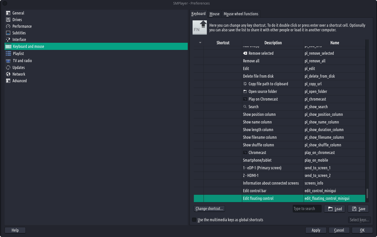The width and height of the screenshot is (377, 237).
Task: Click the Apply button
Action: tap(316, 230)
